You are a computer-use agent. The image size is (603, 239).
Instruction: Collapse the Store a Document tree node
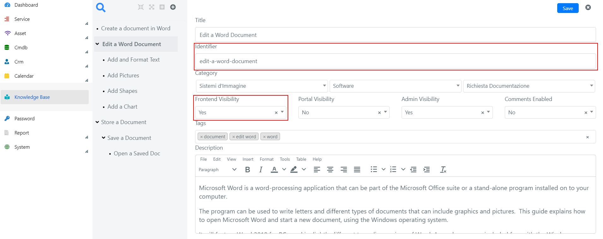97,122
